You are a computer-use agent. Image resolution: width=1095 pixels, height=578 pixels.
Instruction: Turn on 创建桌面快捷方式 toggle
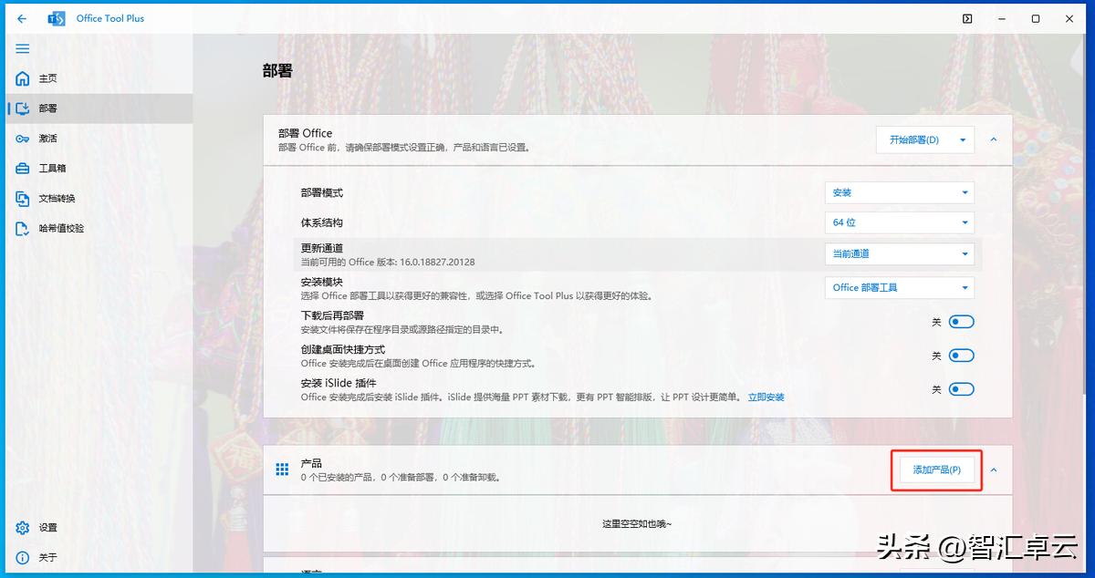tap(960, 355)
